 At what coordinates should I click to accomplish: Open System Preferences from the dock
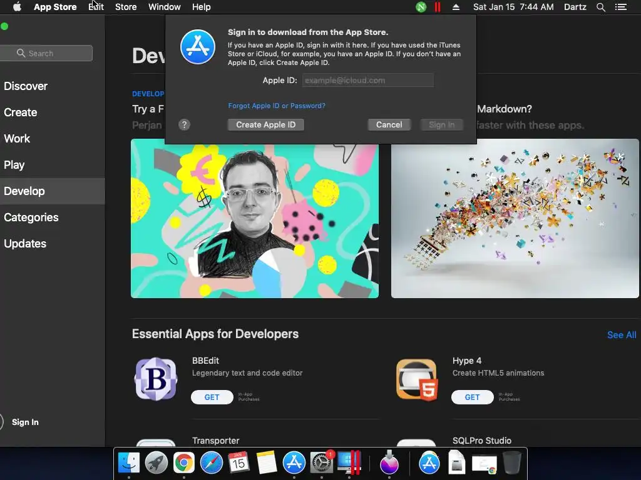[322, 462]
